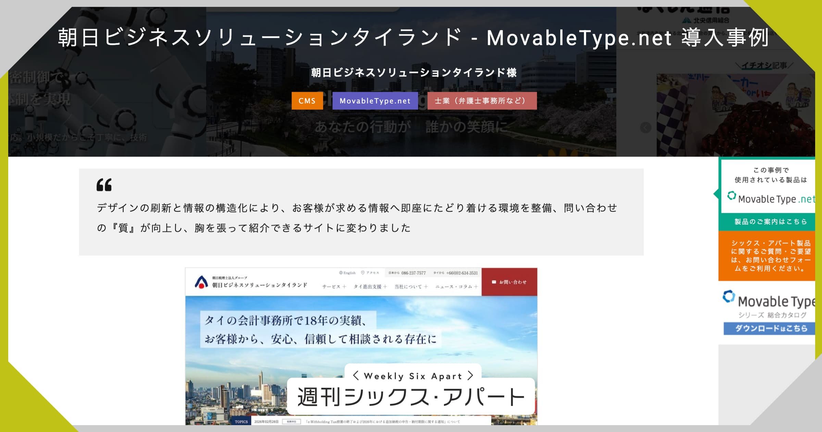Expand the 当社について menu
Image resolution: width=822 pixels, height=432 pixels.
[426, 287]
